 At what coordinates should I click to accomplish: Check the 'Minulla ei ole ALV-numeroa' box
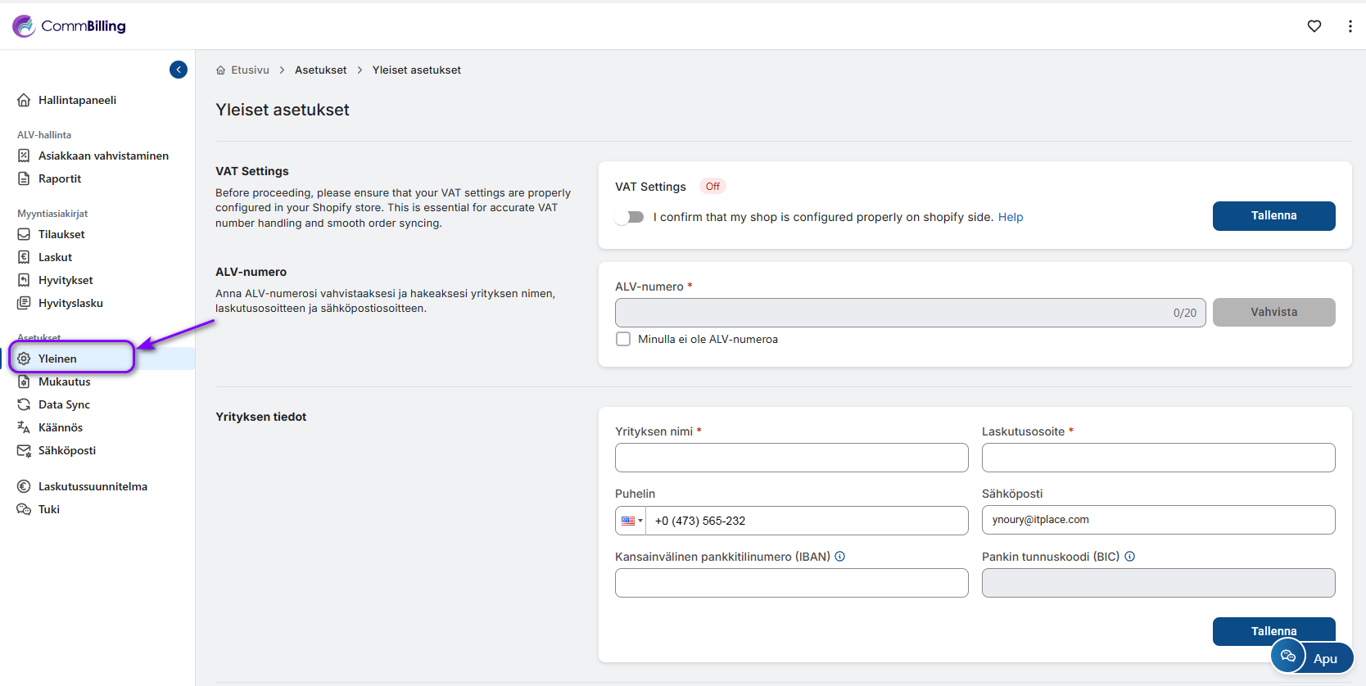(623, 339)
